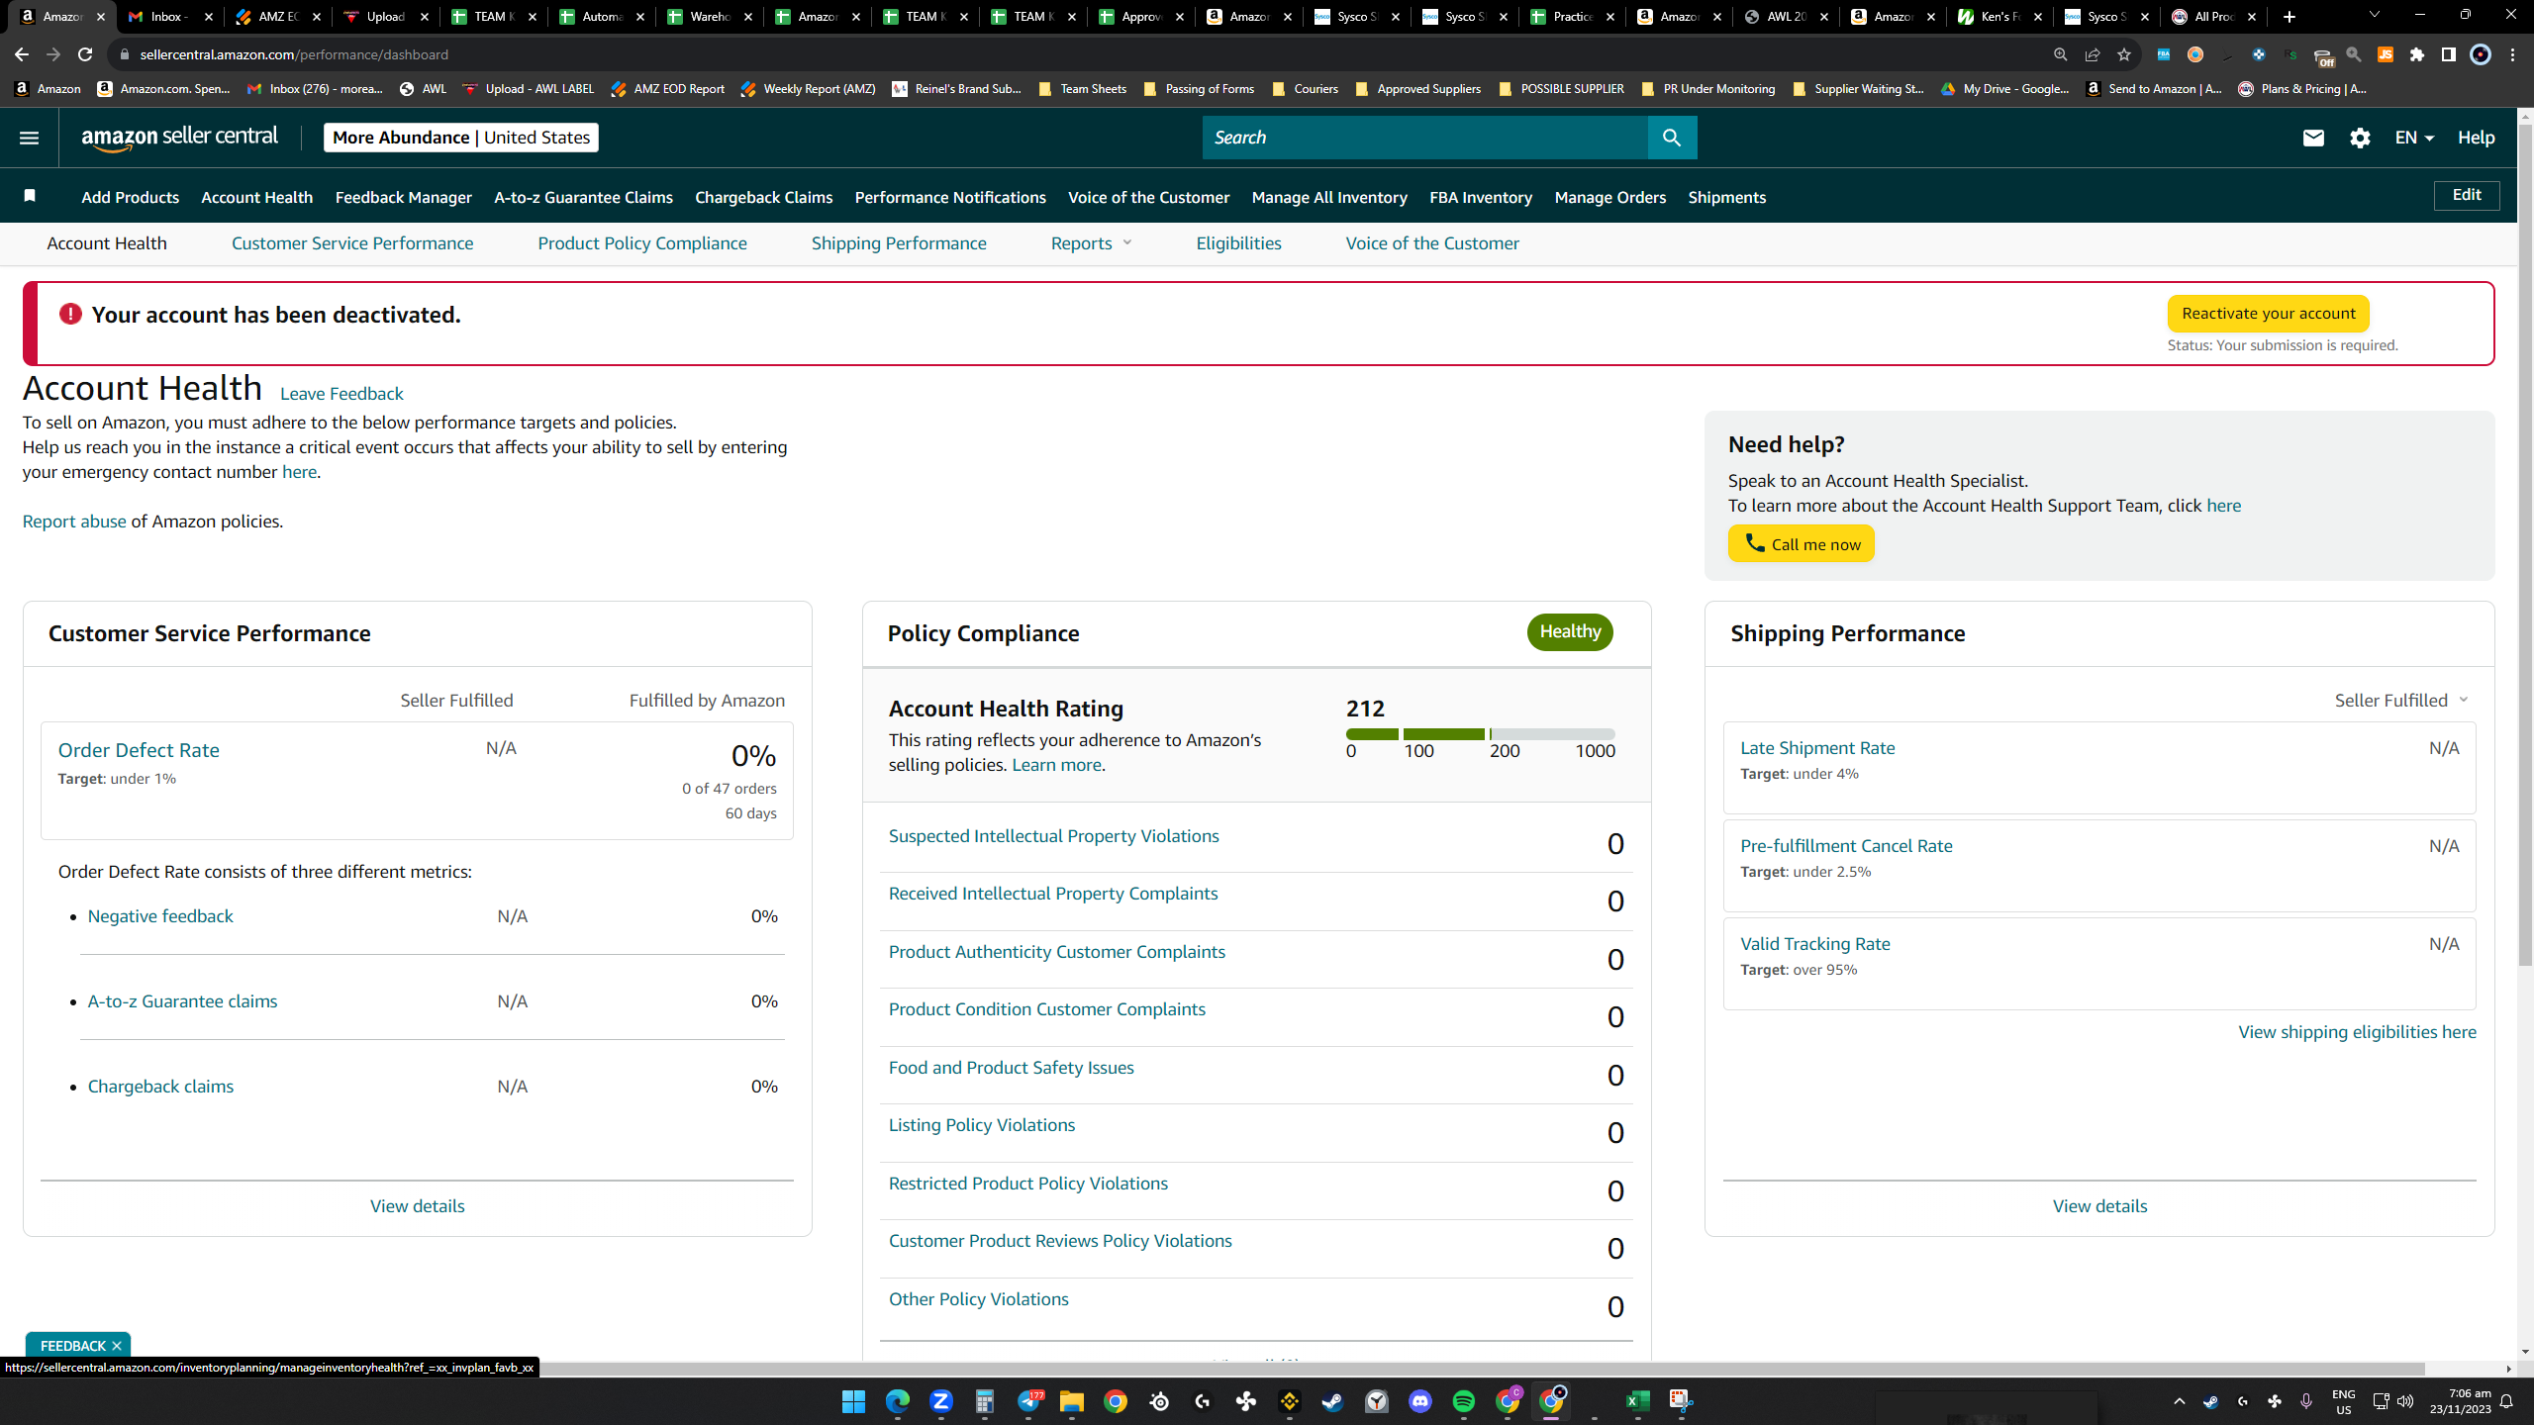
Task: Click the Reactivate your account button
Action: 2268,314
